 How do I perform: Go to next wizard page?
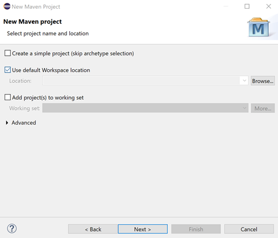click(x=142, y=229)
